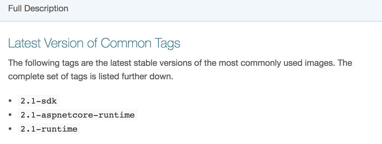The height and width of the screenshot is (144, 382).
Task: Select the 2.1-sdk tag
Action: point(39,101)
